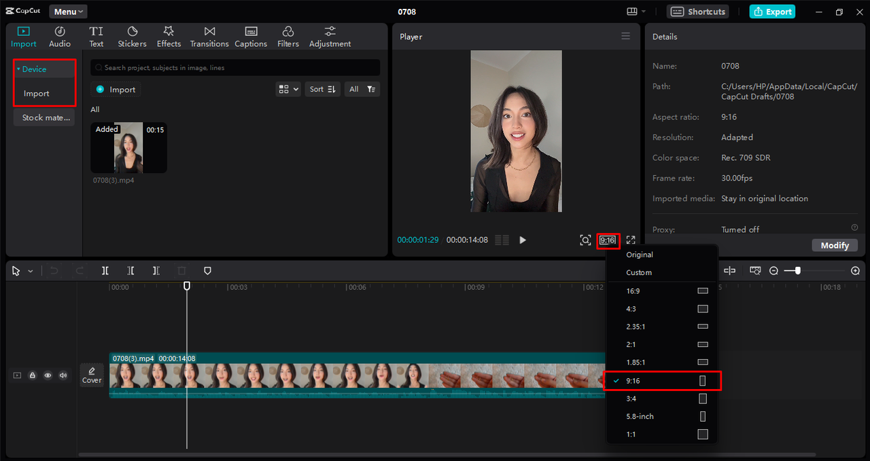
Task: Click the Redo arrow
Action: pyautogui.click(x=80, y=271)
